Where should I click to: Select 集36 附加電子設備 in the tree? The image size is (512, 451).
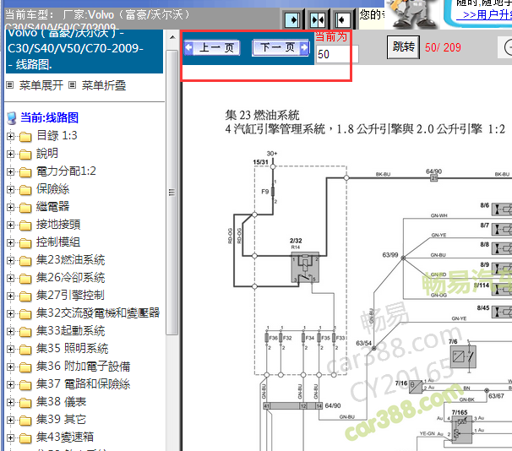pyautogui.click(x=84, y=367)
